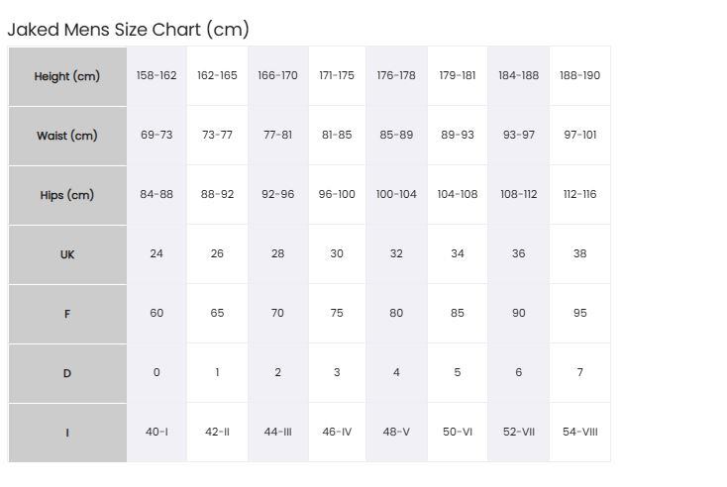
Task: Click the F size 95 cell
Action: (x=580, y=313)
